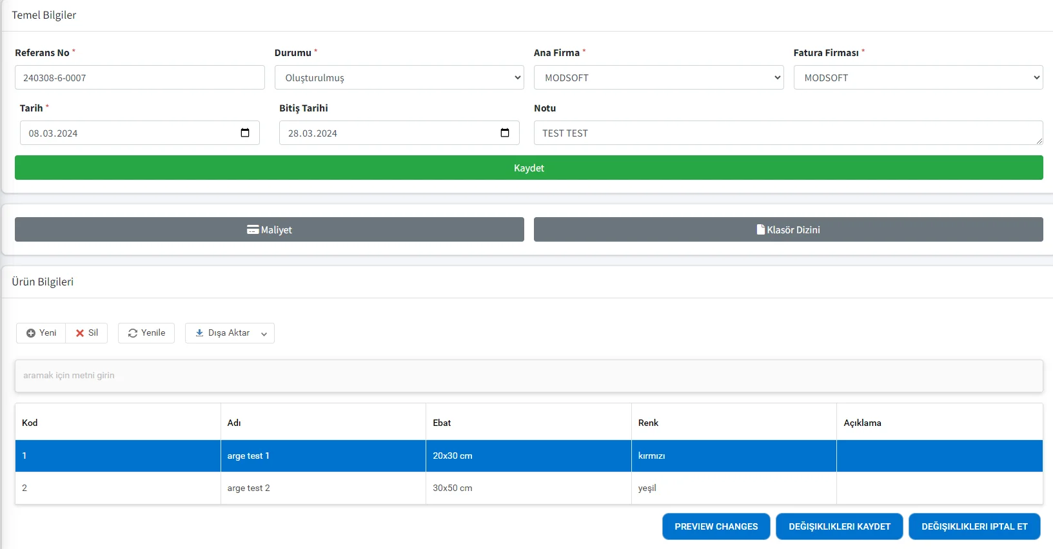Click the Yeni button with plus icon
This screenshot has height=549, width=1053.
click(x=41, y=333)
